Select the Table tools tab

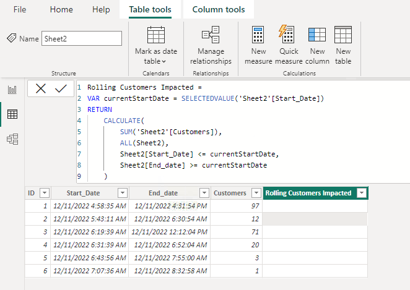tap(150, 10)
